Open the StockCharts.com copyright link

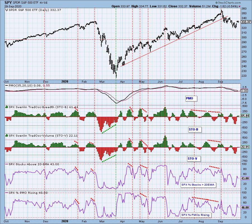pos(228,3)
